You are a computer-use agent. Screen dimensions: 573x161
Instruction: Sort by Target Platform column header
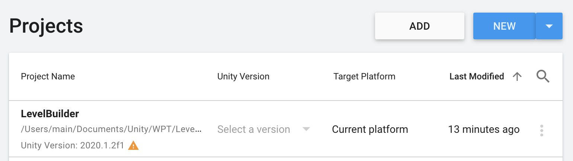pyautogui.click(x=364, y=76)
